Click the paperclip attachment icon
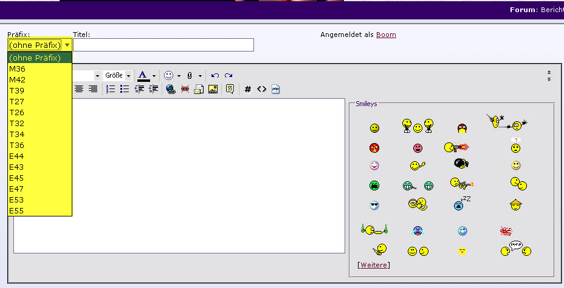This screenshot has height=288, width=564. point(190,75)
